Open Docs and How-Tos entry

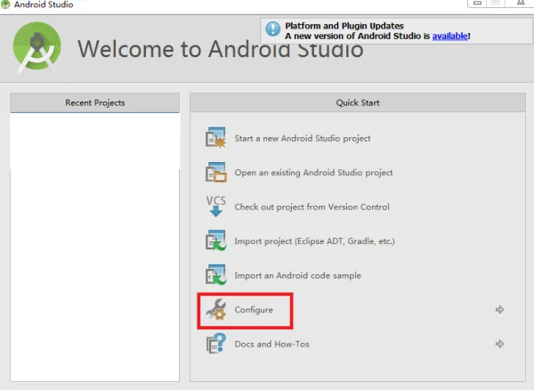[271, 344]
